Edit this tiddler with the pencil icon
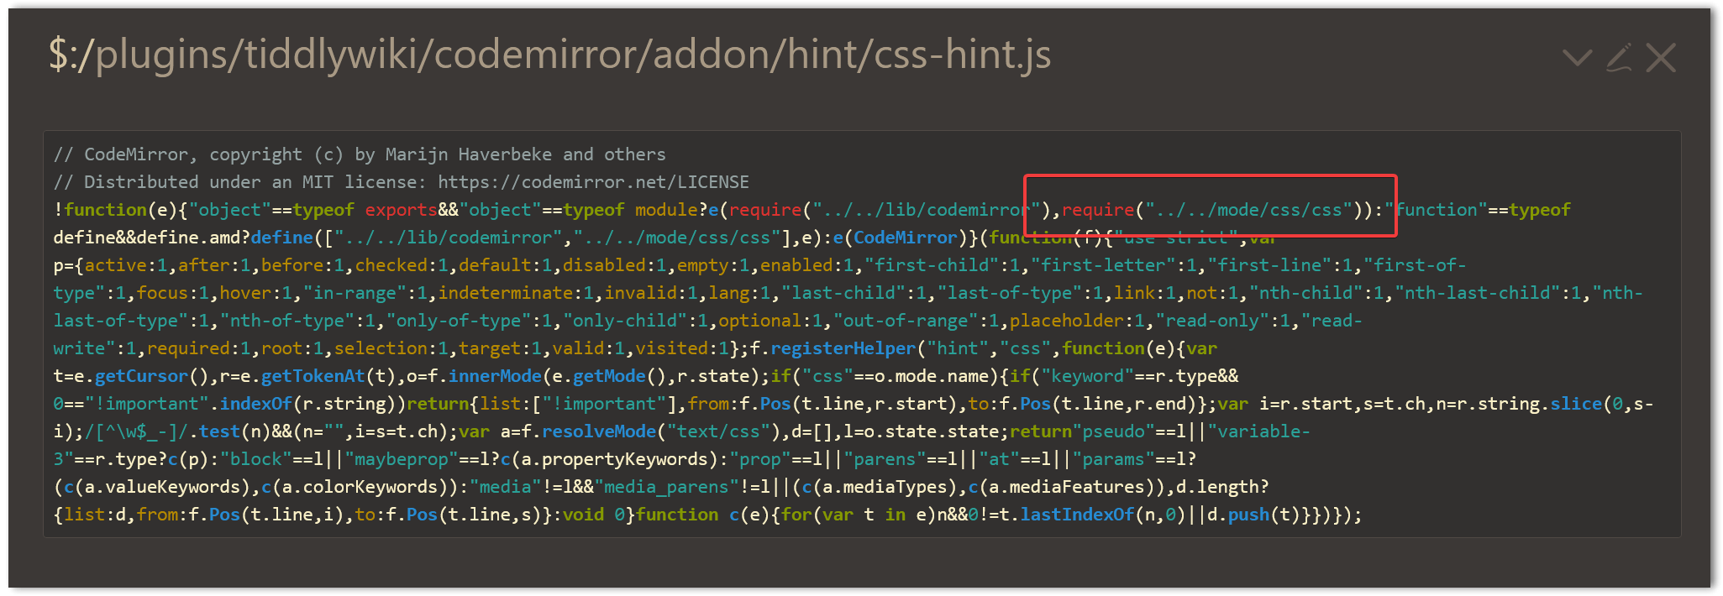1723x596 pixels. coord(1619,57)
